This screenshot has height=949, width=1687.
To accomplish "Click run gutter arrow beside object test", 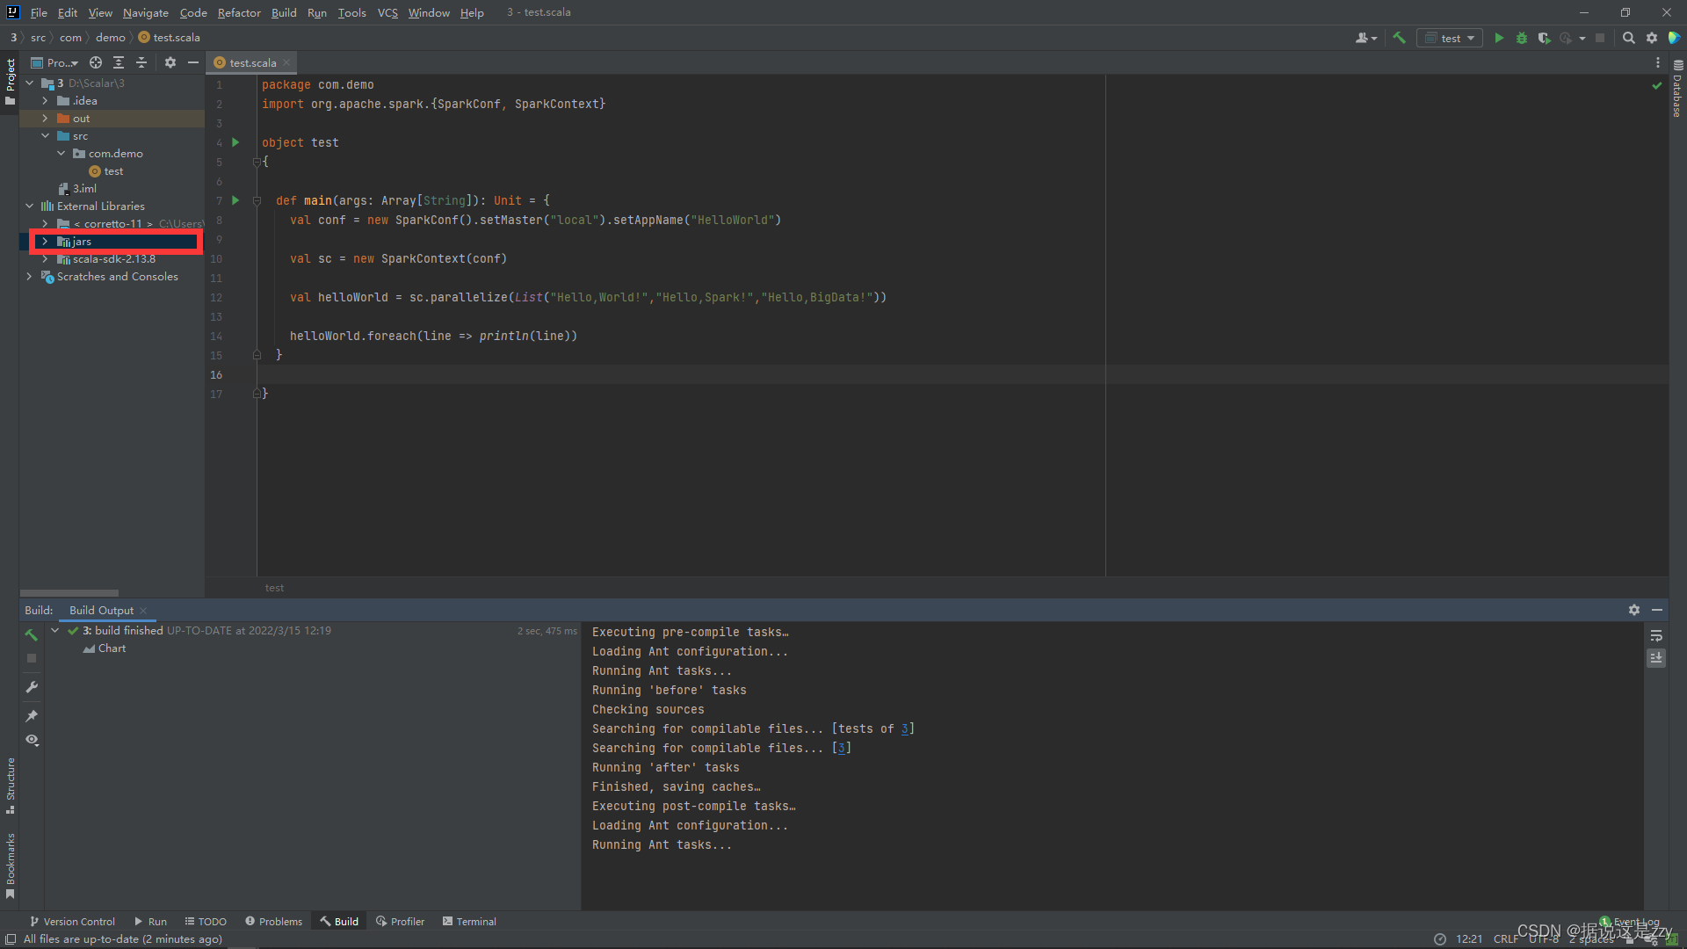I will [235, 142].
